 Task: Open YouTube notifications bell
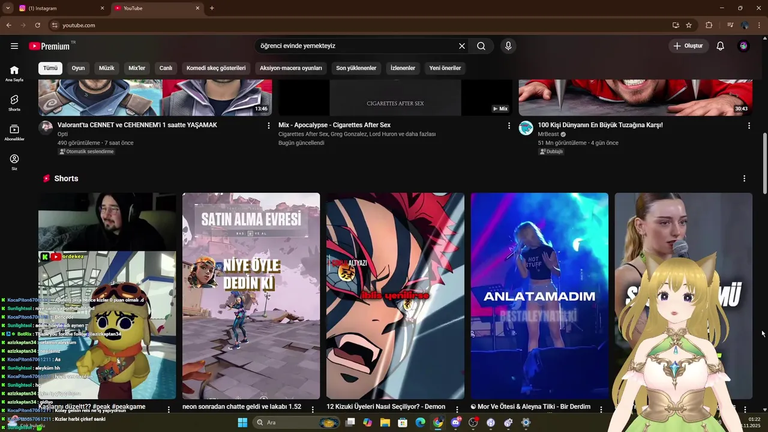[721, 46]
